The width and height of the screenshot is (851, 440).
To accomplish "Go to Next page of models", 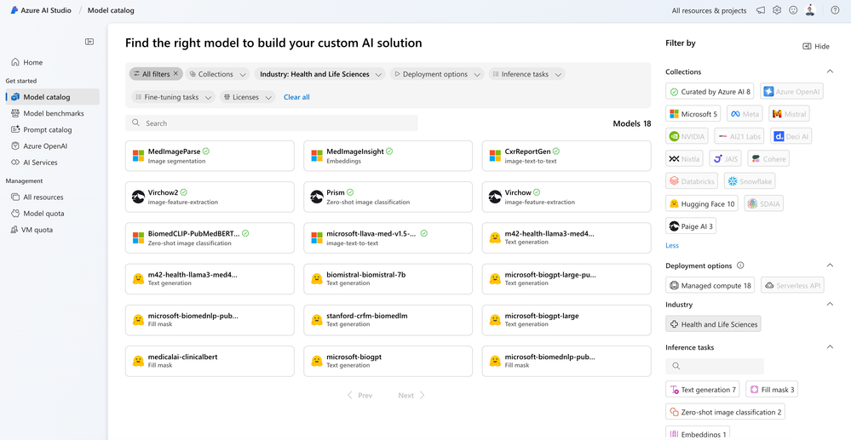I will (411, 396).
